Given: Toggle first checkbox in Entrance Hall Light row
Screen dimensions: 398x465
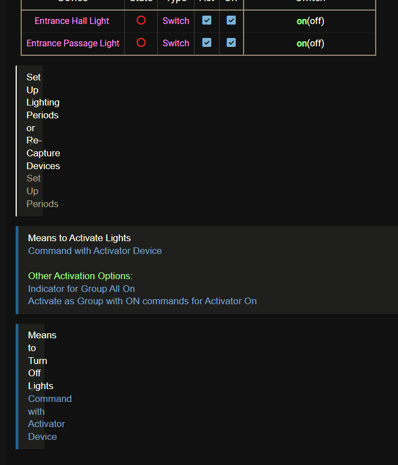Looking at the screenshot, I should 207,21.
